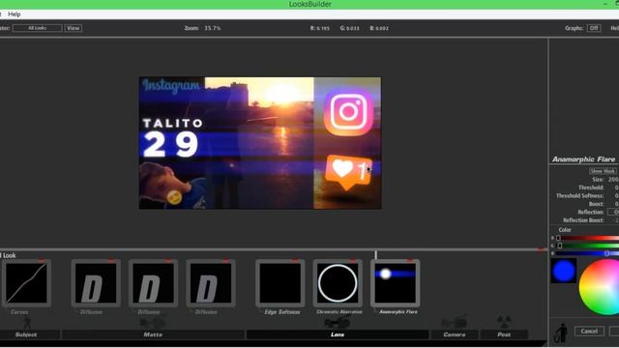Open the Reflection dropdown

tap(613, 212)
